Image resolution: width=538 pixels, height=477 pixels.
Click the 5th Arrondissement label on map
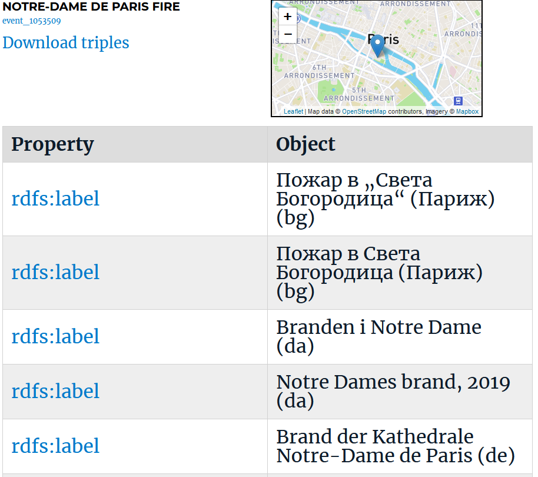359,94
